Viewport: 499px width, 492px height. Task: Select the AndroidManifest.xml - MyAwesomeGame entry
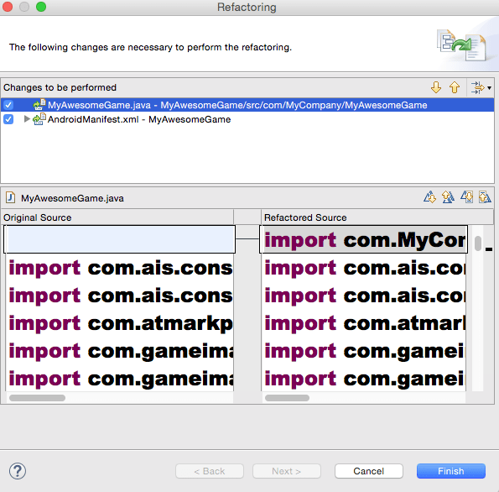(139, 119)
